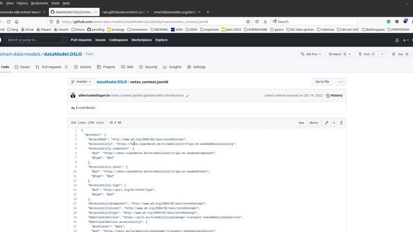Open GitHub notifications bell
This screenshot has width=413, height=232.
[x=397, y=40]
